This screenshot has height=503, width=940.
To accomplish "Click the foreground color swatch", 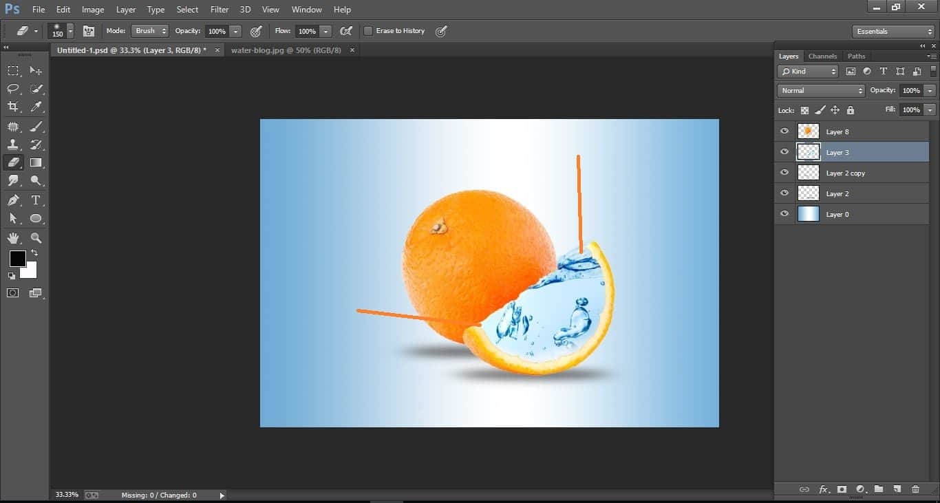I will [17, 259].
